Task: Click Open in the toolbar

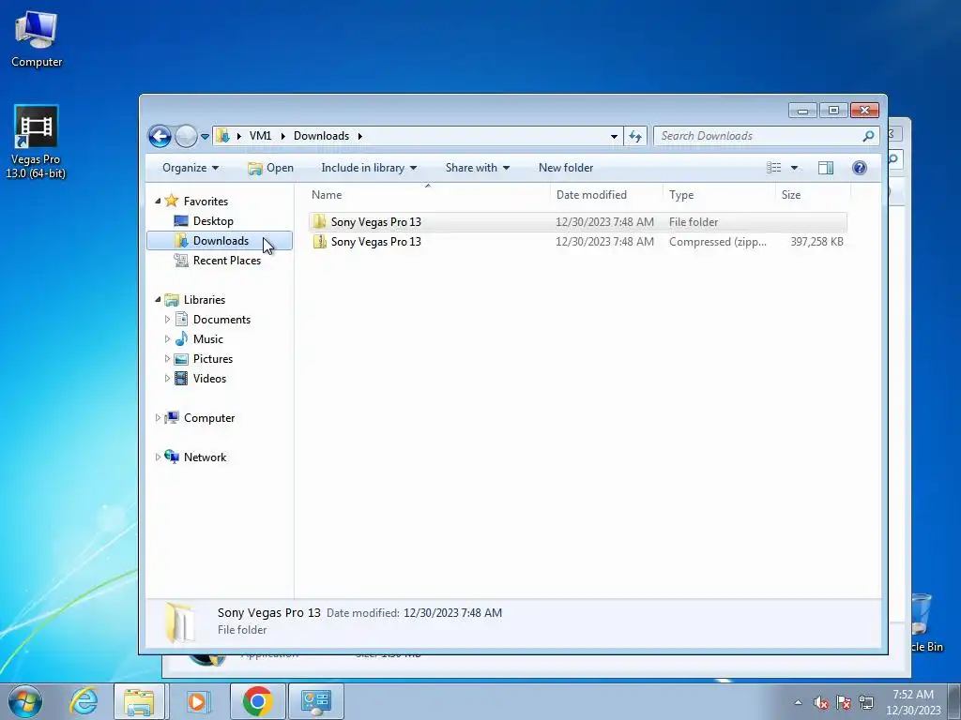Action: (x=270, y=168)
